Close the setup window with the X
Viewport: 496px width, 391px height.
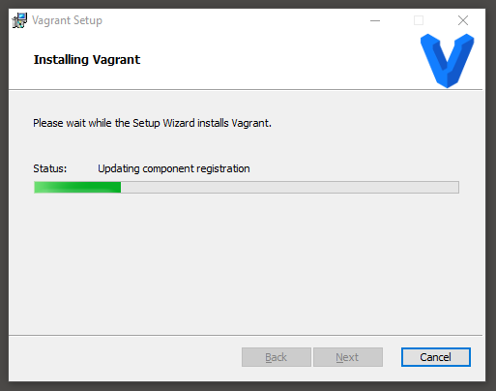coord(463,20)
